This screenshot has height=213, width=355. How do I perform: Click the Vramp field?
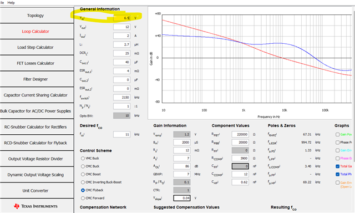coord(182,134)
